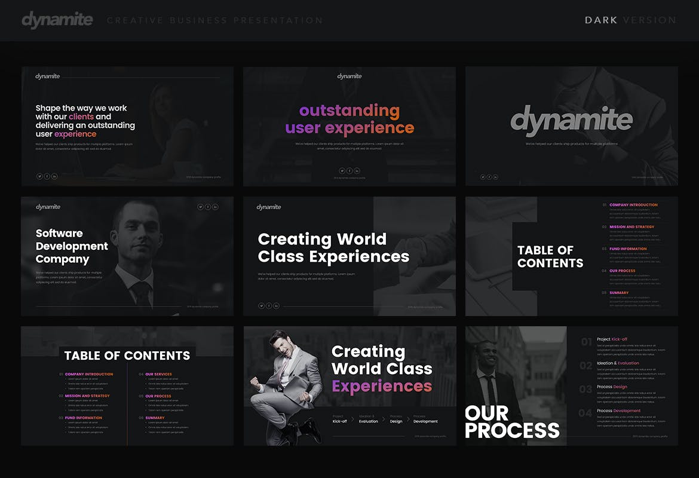Viewport: 699px width, 478px height.
Task: Click the LinkedIn icon on Creating World Class Experiences
Action: (277, 305)
